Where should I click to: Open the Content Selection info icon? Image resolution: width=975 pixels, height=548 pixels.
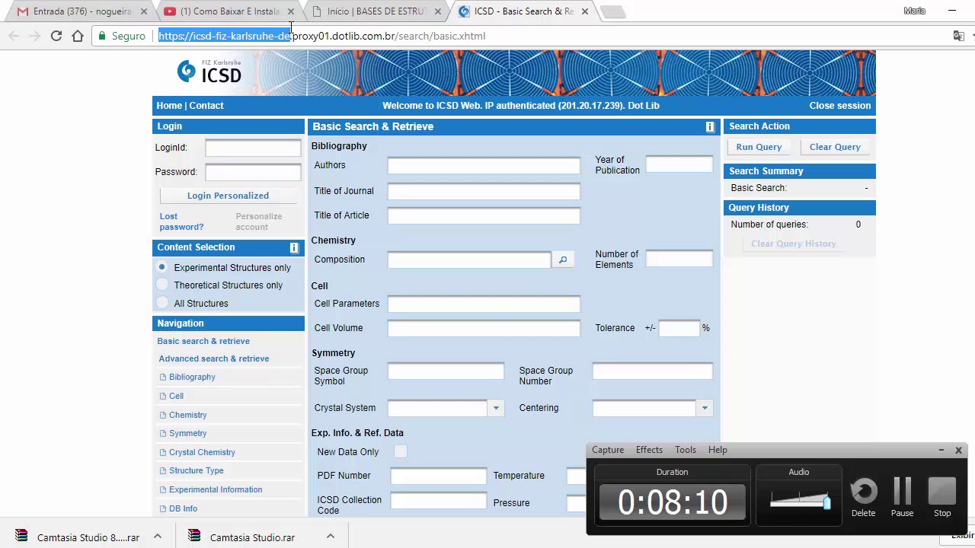294,248
